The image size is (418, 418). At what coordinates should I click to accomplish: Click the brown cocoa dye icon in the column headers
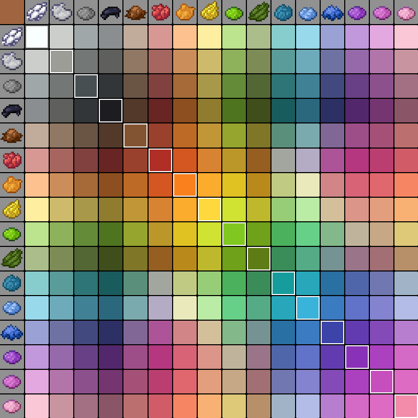(x=135, y=13)
